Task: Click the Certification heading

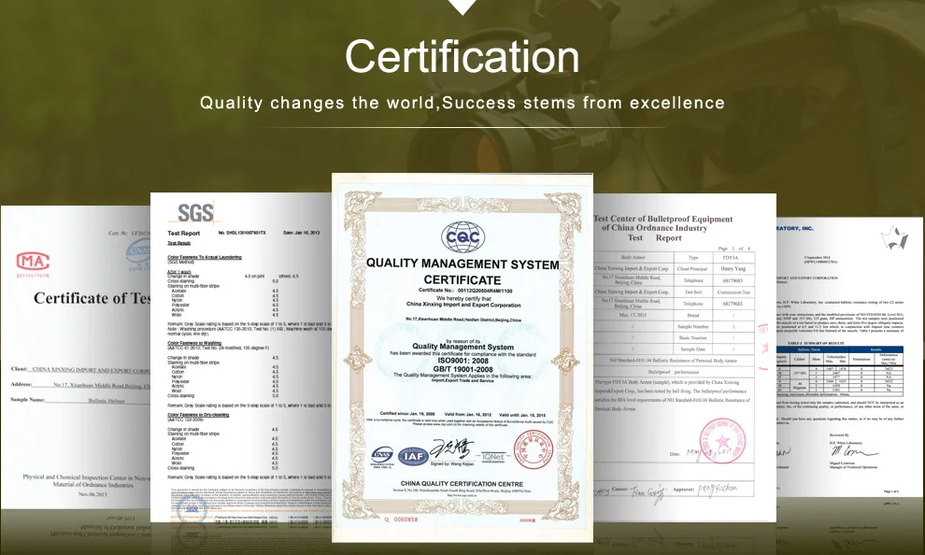Action: (462, 57)
